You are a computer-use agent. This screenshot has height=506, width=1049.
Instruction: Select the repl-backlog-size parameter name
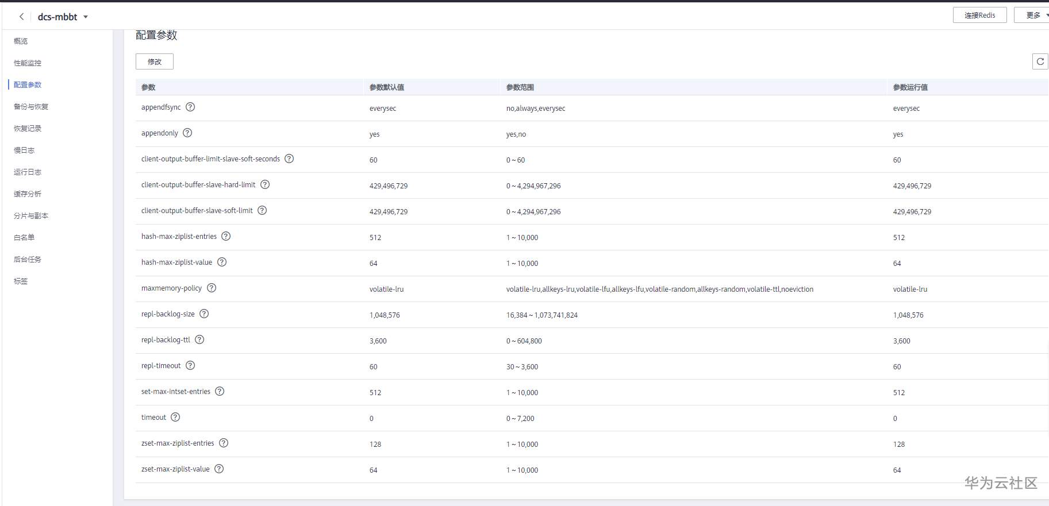point(168,314)
